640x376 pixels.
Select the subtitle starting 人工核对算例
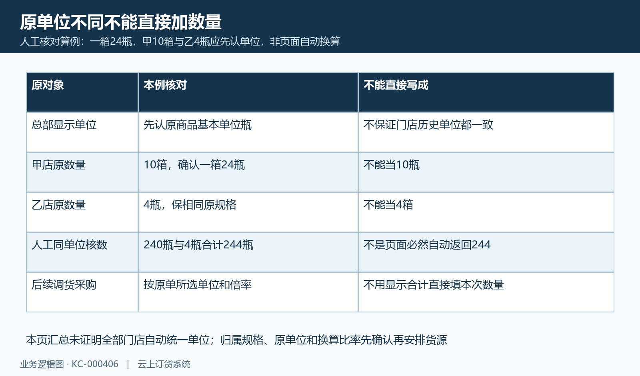point(180,42)
